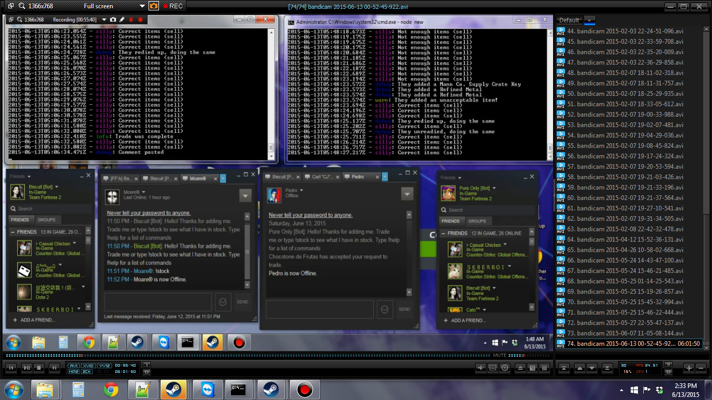
Task: Add a new playlist tab with plus
Action: point(589,20)
